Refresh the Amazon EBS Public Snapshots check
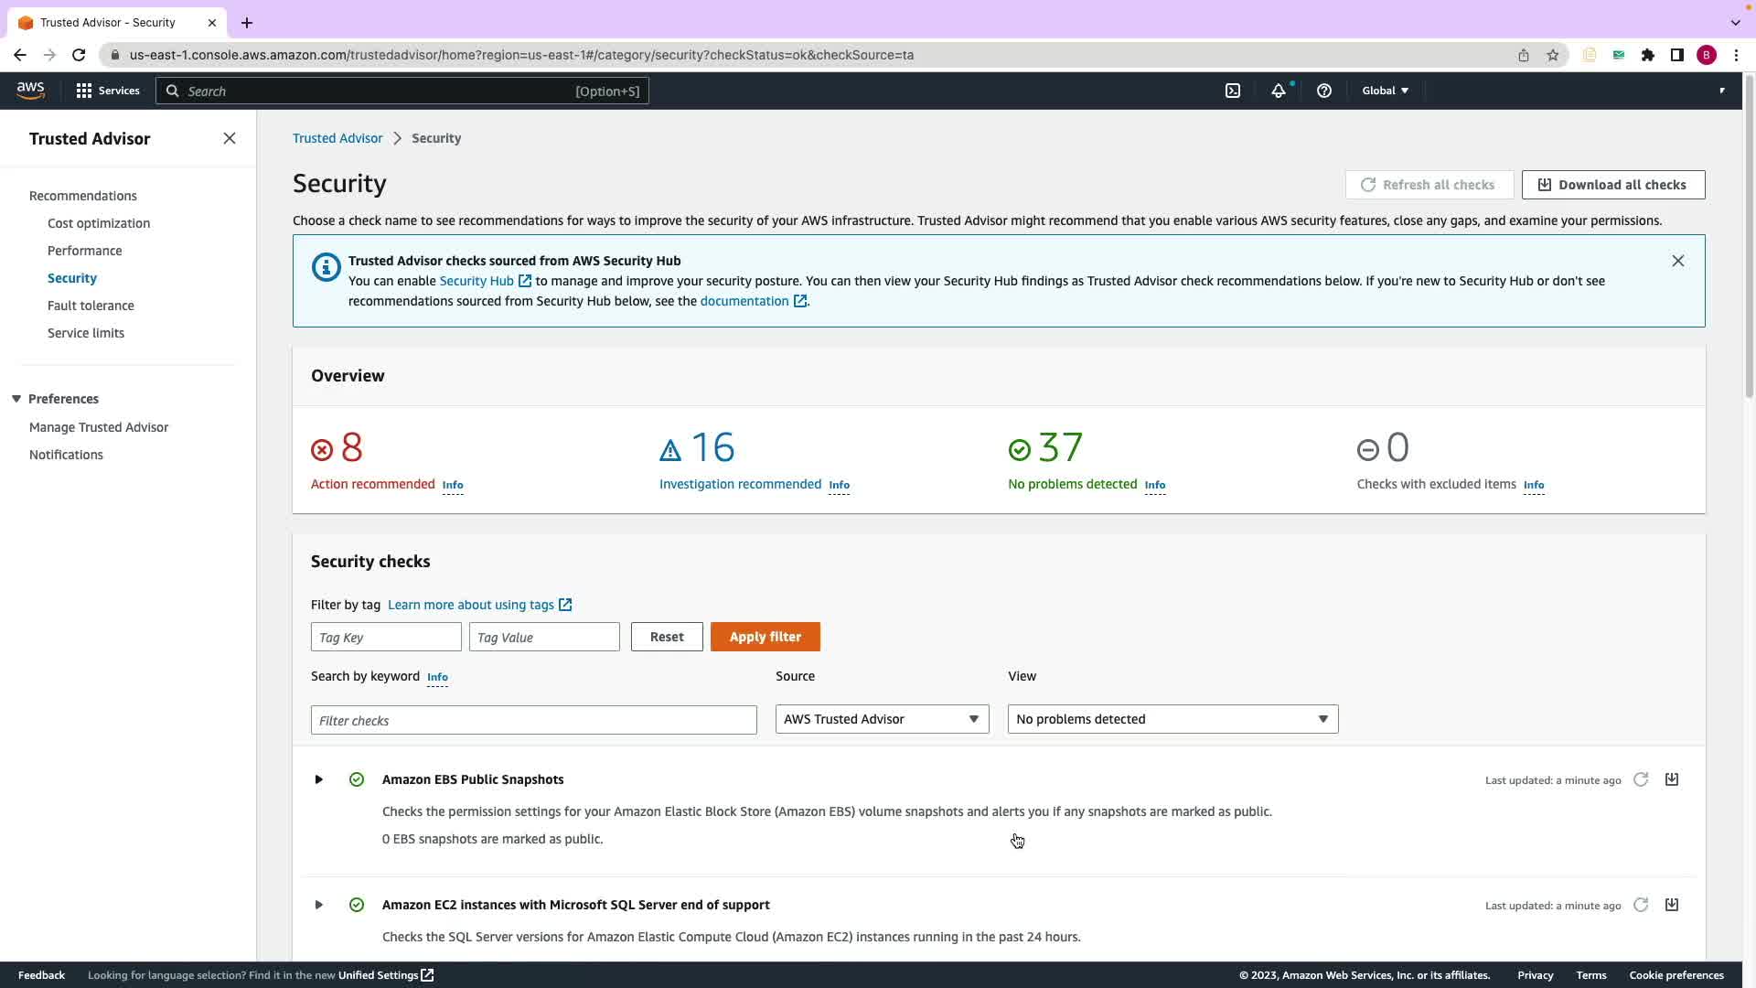The image size is (1756, 988). pos(1641,779)
